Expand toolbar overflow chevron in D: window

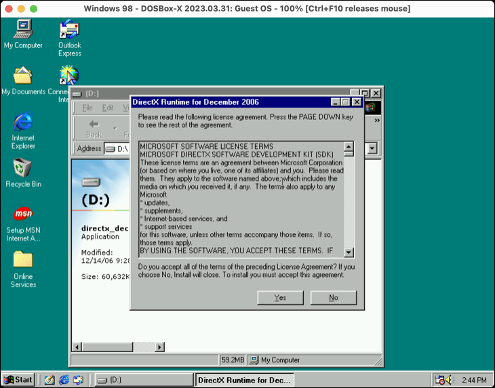coord(377,121)
